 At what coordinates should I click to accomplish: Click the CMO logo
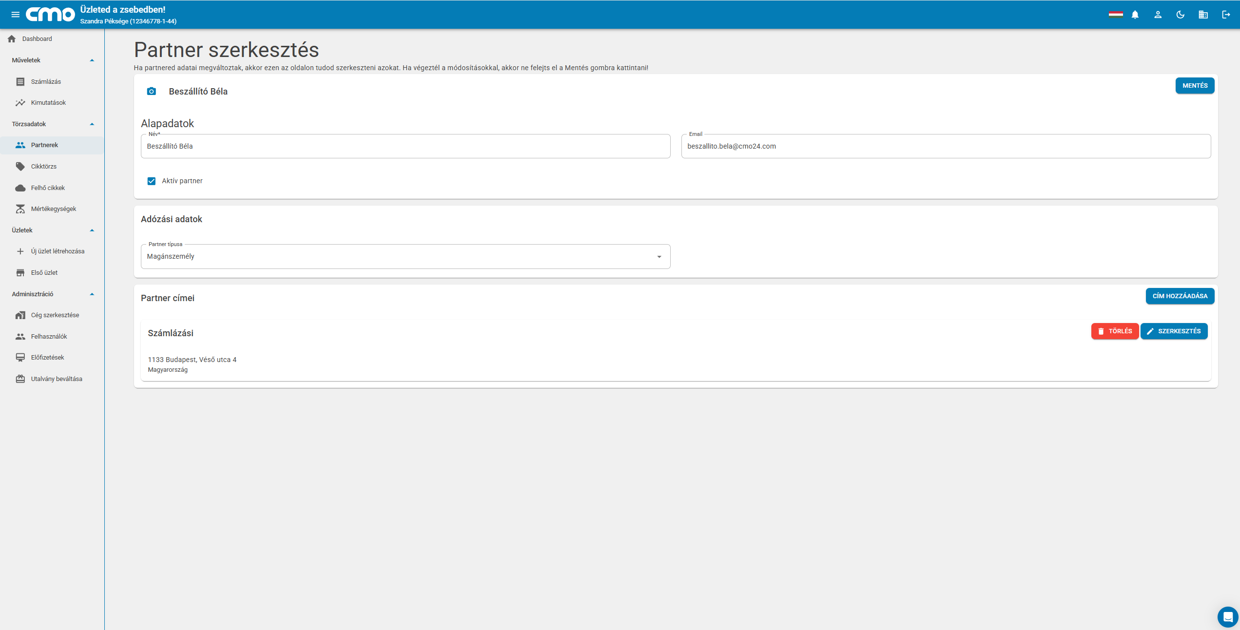coord(51,15)
